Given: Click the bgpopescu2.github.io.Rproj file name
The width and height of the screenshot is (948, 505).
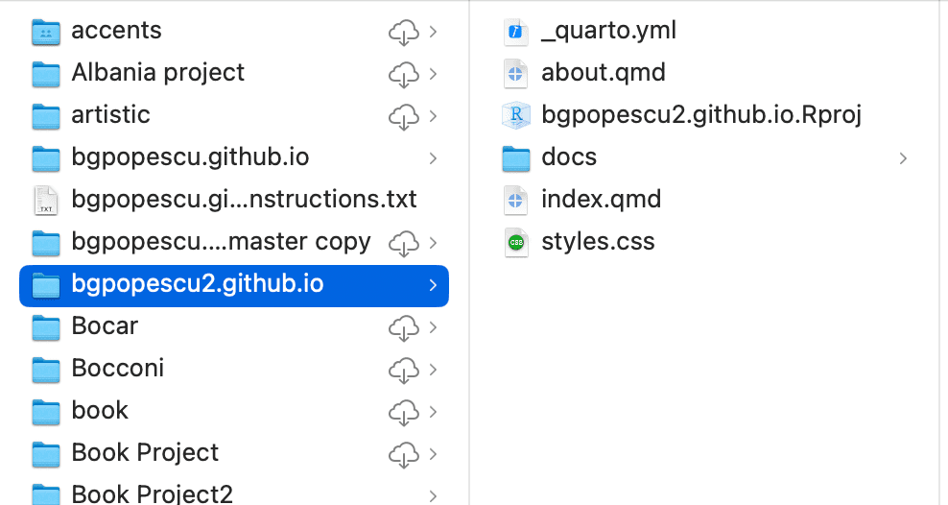Looking at the screenshot, I should 700,115.
